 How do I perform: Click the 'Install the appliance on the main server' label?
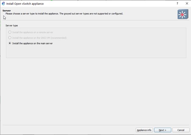pos(33,43)
